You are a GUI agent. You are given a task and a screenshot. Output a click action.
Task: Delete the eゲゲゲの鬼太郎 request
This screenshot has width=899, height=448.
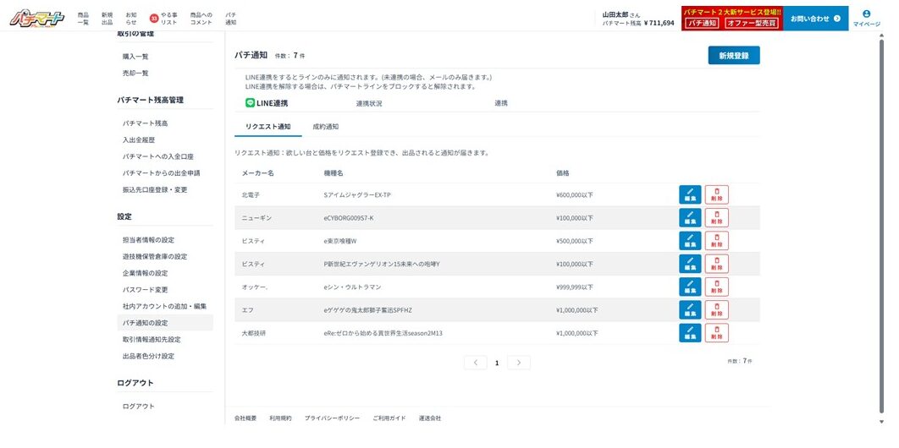point(716,309)
